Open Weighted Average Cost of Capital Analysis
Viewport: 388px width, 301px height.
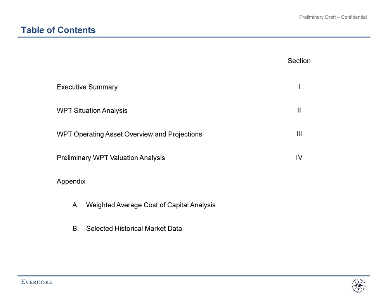[x=151, y=205]
